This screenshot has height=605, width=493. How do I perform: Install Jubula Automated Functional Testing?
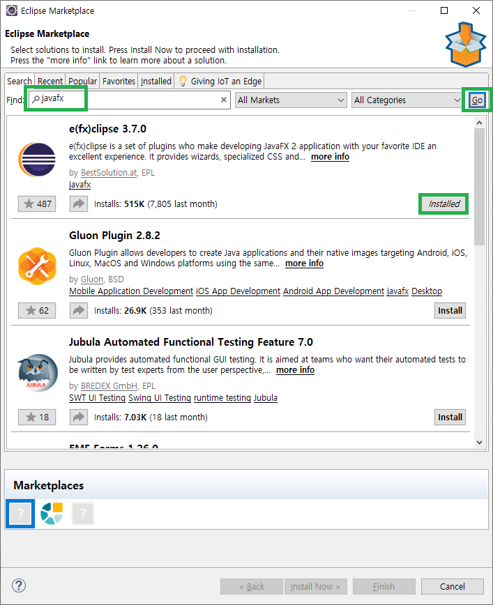pyautogui.click(x=450, y=417)
